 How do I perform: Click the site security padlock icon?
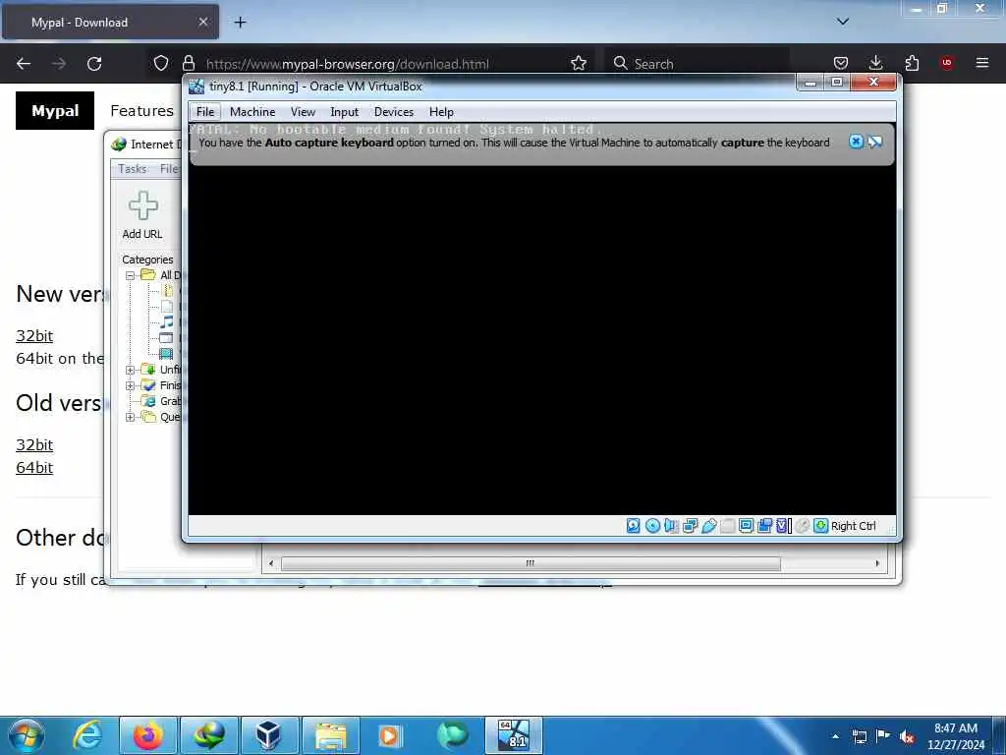[x=188, y=63]
